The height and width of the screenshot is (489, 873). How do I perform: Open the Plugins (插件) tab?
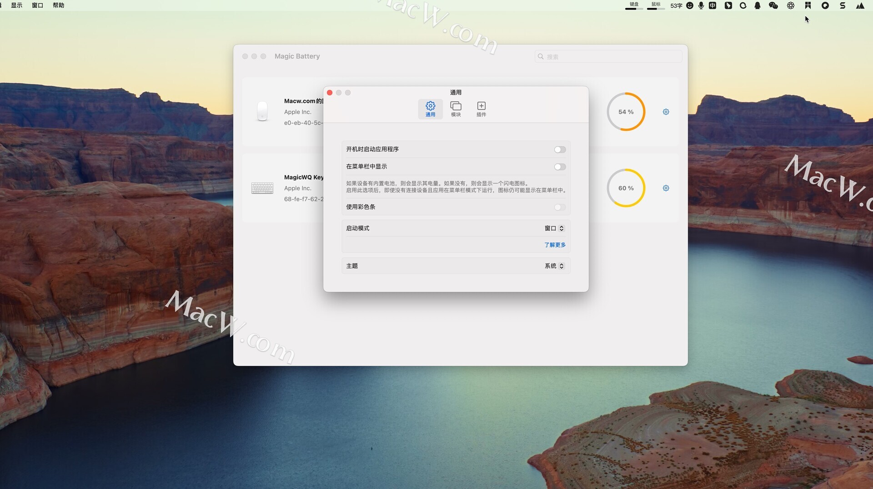point(481,109)
